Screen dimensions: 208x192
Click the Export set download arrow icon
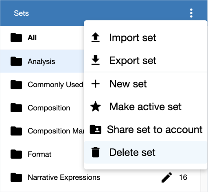[x=96, y=60]
